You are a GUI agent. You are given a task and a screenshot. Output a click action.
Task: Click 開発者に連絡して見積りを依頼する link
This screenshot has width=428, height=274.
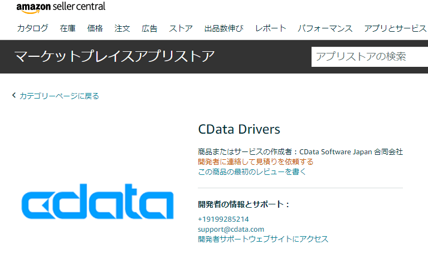(255, 162)
